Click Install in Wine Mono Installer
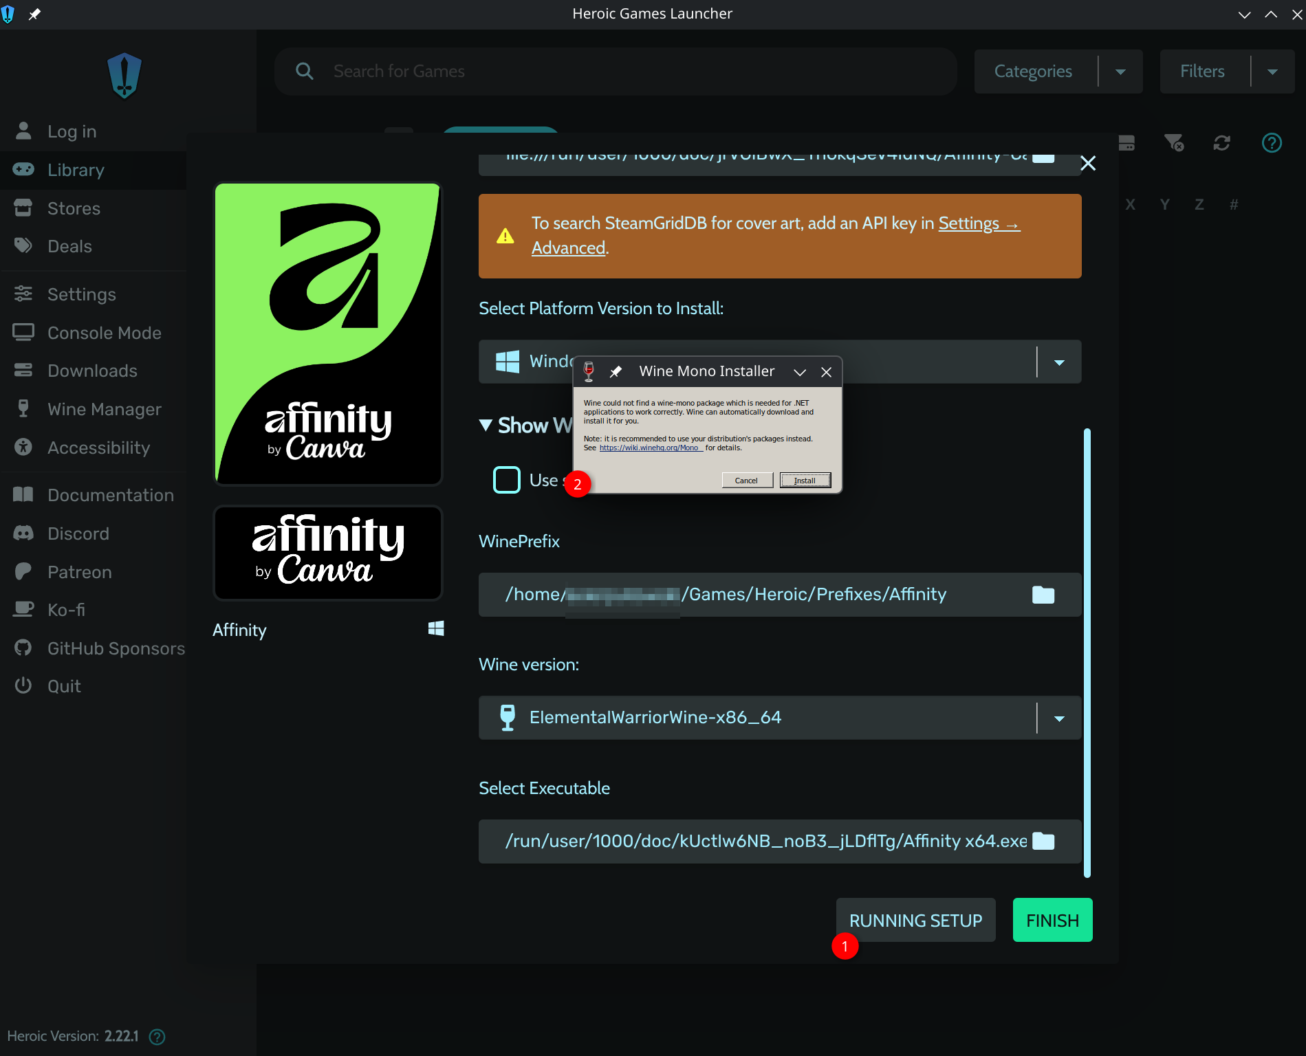 805,481
